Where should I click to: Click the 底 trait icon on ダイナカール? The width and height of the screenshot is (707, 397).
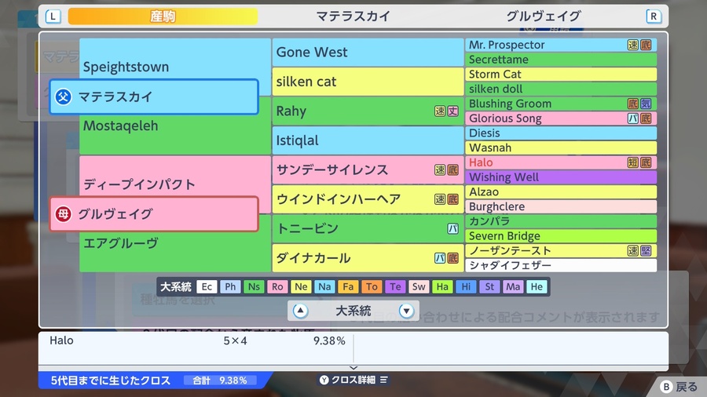click(452, 258)
